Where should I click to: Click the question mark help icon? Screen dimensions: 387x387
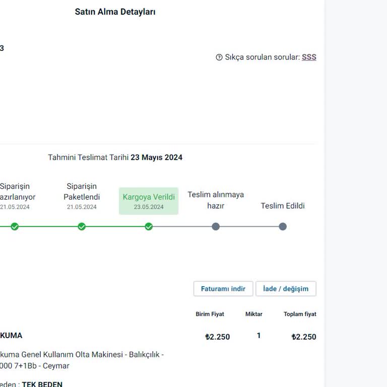tap(219, 57)
